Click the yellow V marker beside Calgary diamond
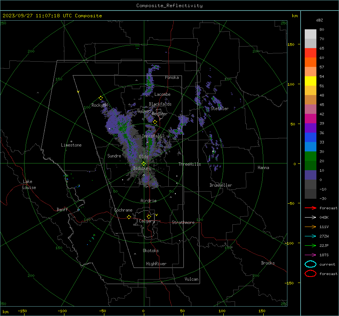339x316 pixels. point(157,215)
